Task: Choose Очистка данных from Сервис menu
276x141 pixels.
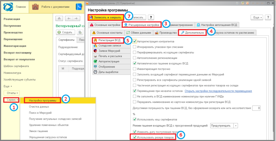Action: pos(40,107)
